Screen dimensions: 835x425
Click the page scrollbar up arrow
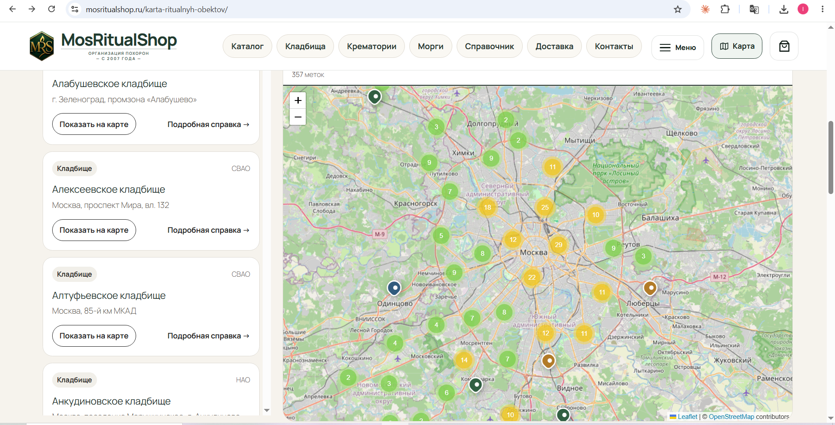[x=831, y=27]
